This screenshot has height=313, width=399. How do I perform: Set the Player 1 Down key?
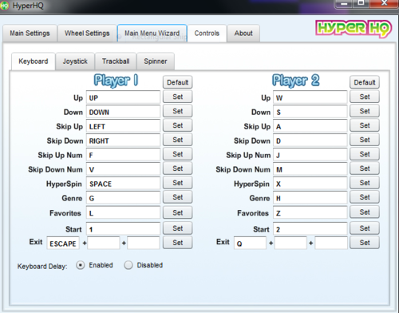tap(177, 111)
